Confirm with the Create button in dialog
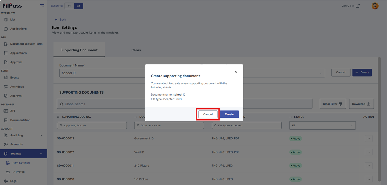Viewport: 387px width, 185px height. [x=229, y=114]
